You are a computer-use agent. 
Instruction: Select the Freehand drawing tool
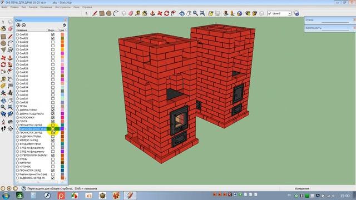pos(10,50)
